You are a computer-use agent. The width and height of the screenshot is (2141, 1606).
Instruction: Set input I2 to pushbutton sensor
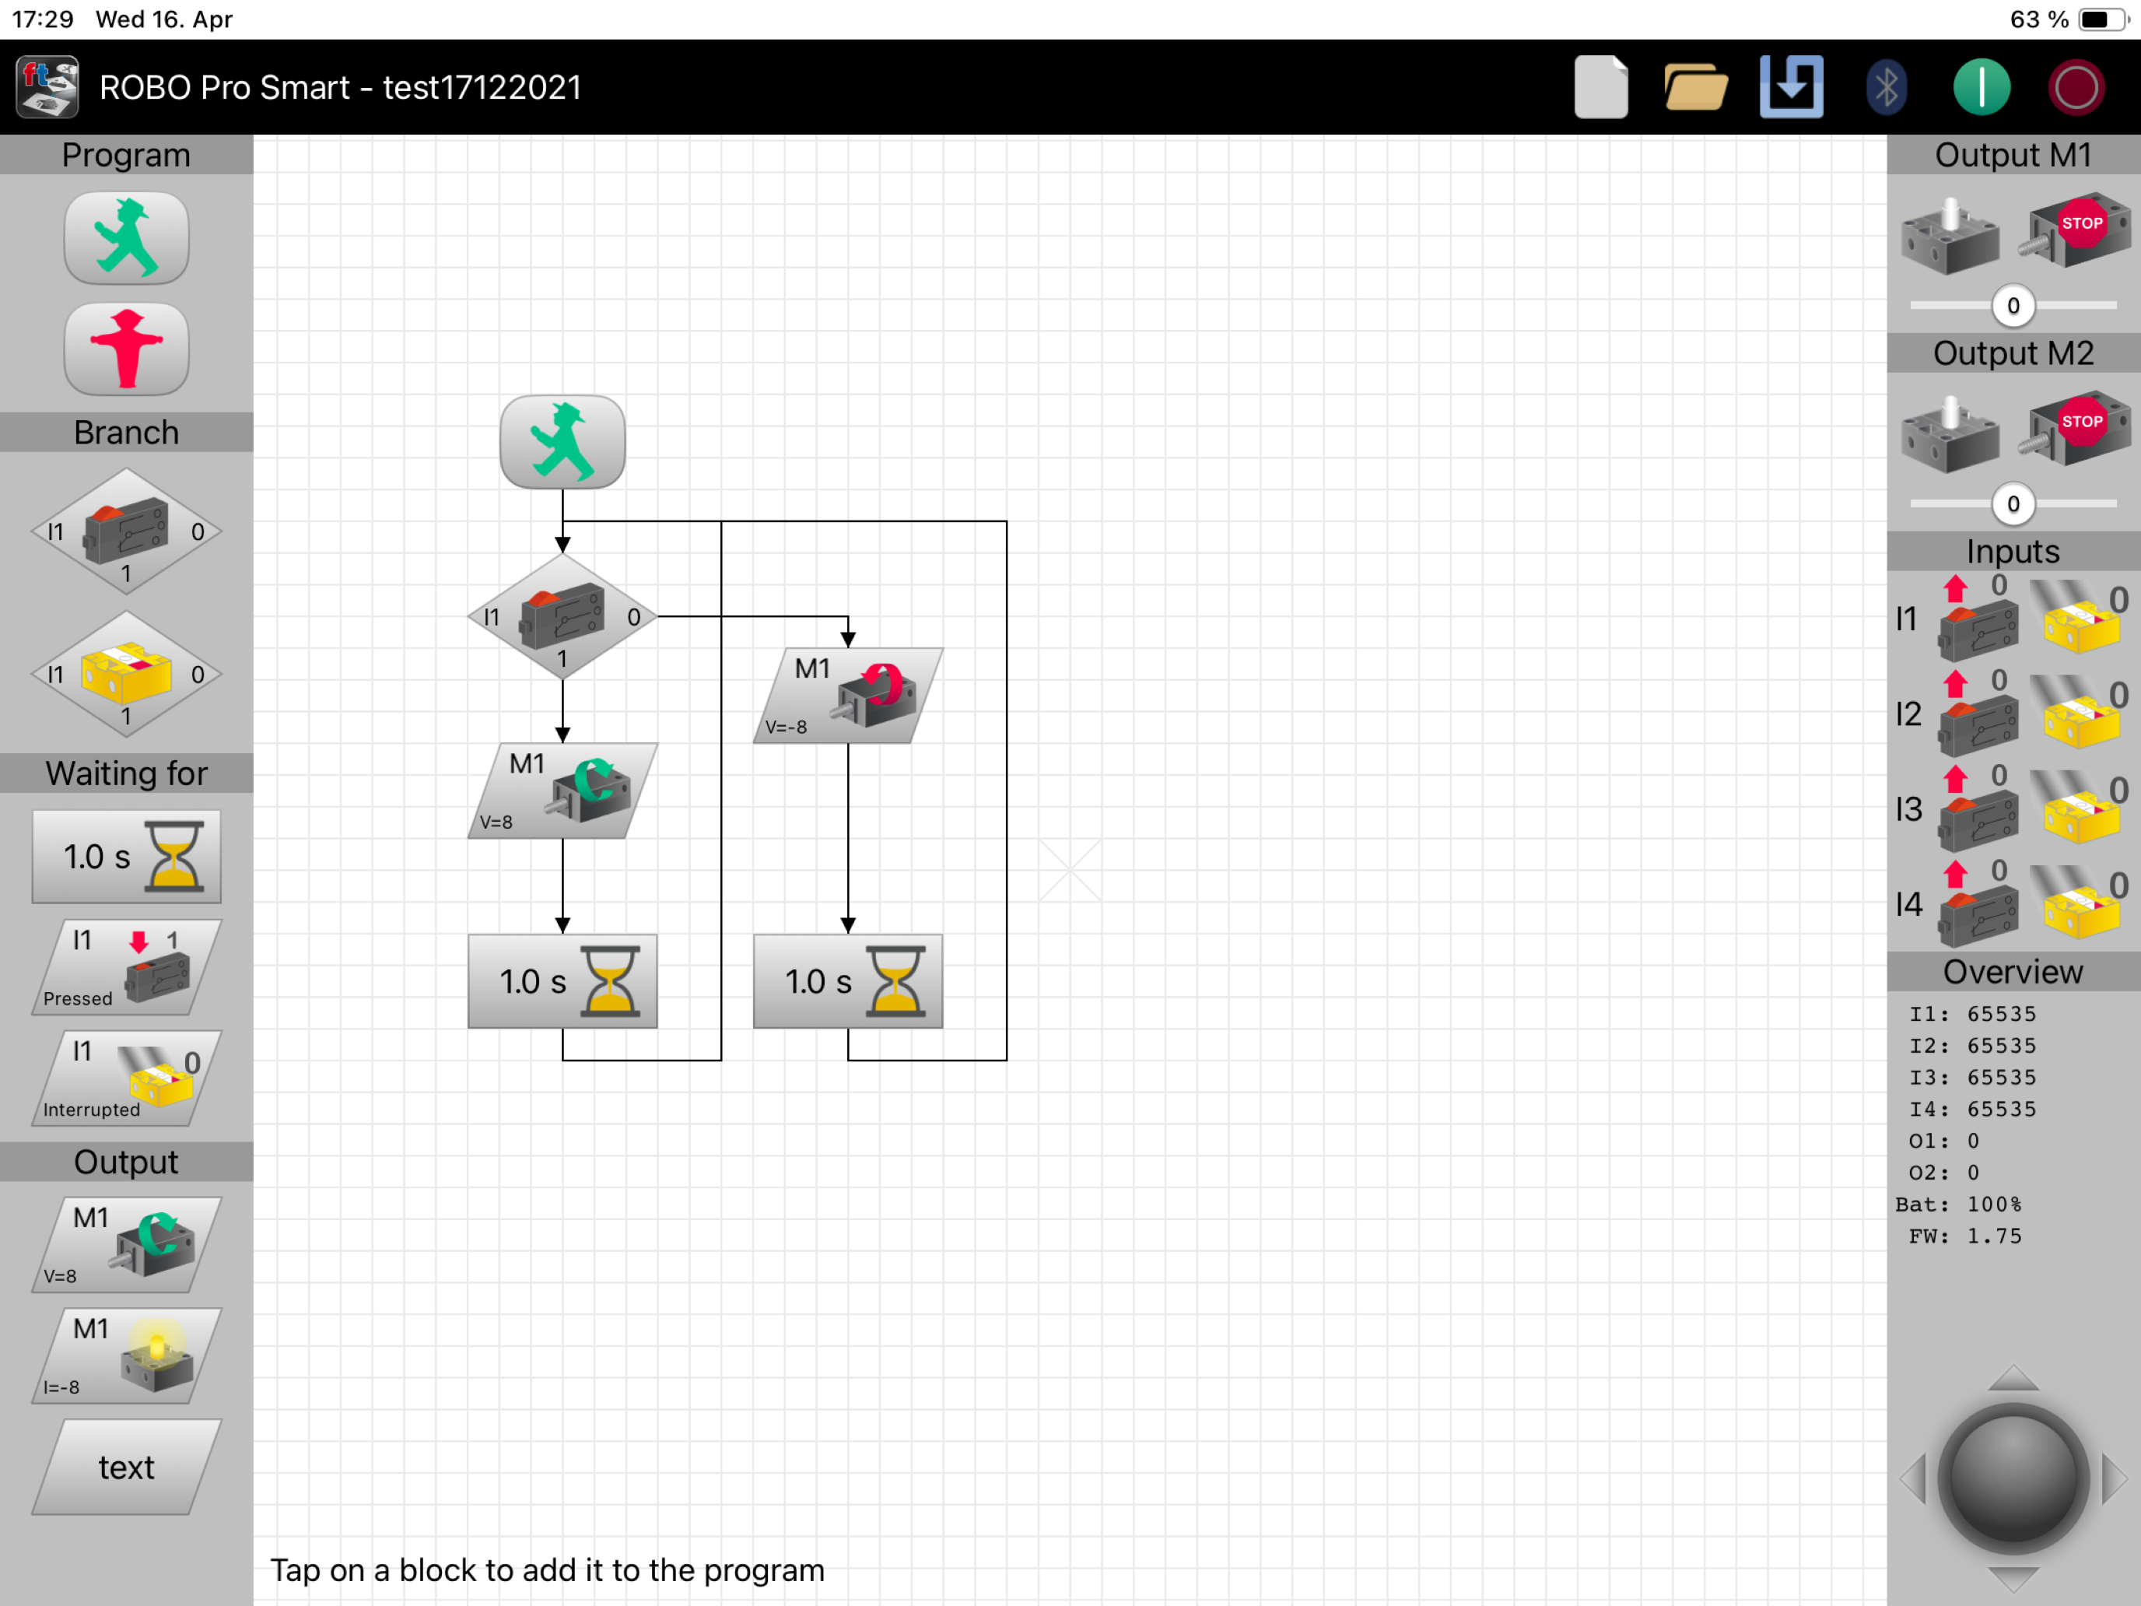pyautogui.click(x=1978, y=714)
